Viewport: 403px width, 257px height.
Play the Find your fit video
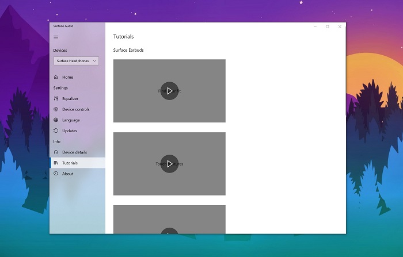pyautogui.click(x=169, y=91)
